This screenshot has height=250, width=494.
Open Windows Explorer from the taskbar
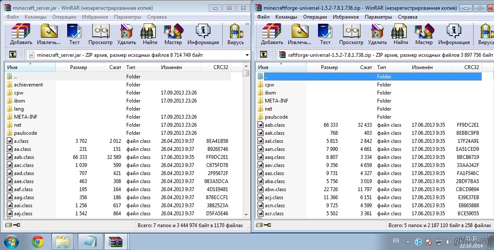[62, 242]
